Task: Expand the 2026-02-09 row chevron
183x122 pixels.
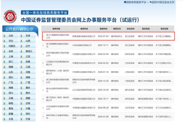Action: (x=43, y=54)
